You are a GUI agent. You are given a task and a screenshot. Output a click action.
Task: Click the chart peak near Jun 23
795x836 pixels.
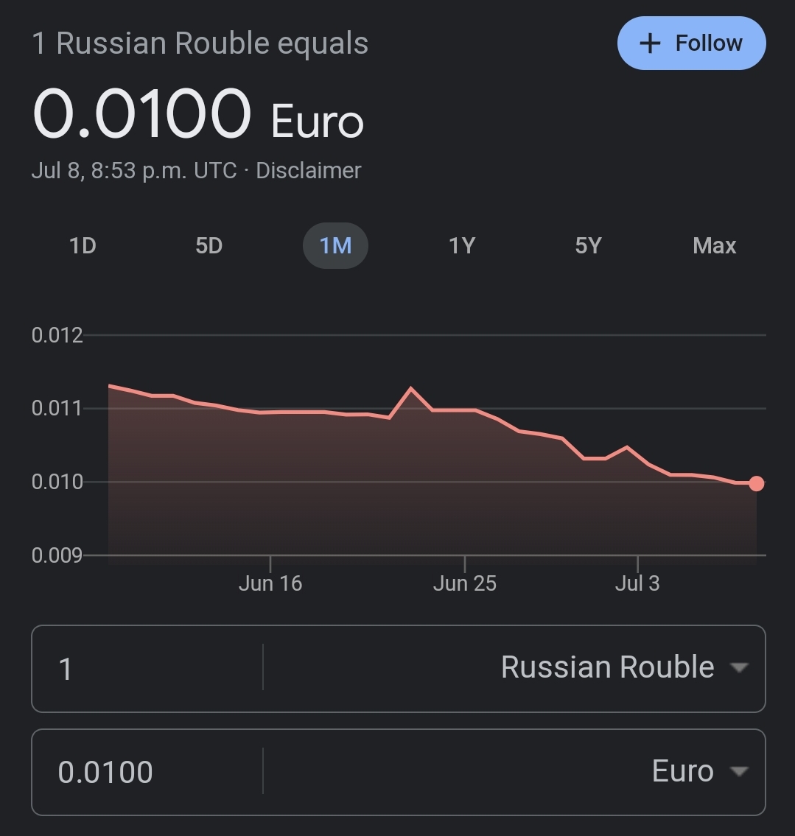pyautogui.click(x=410, y=389)
